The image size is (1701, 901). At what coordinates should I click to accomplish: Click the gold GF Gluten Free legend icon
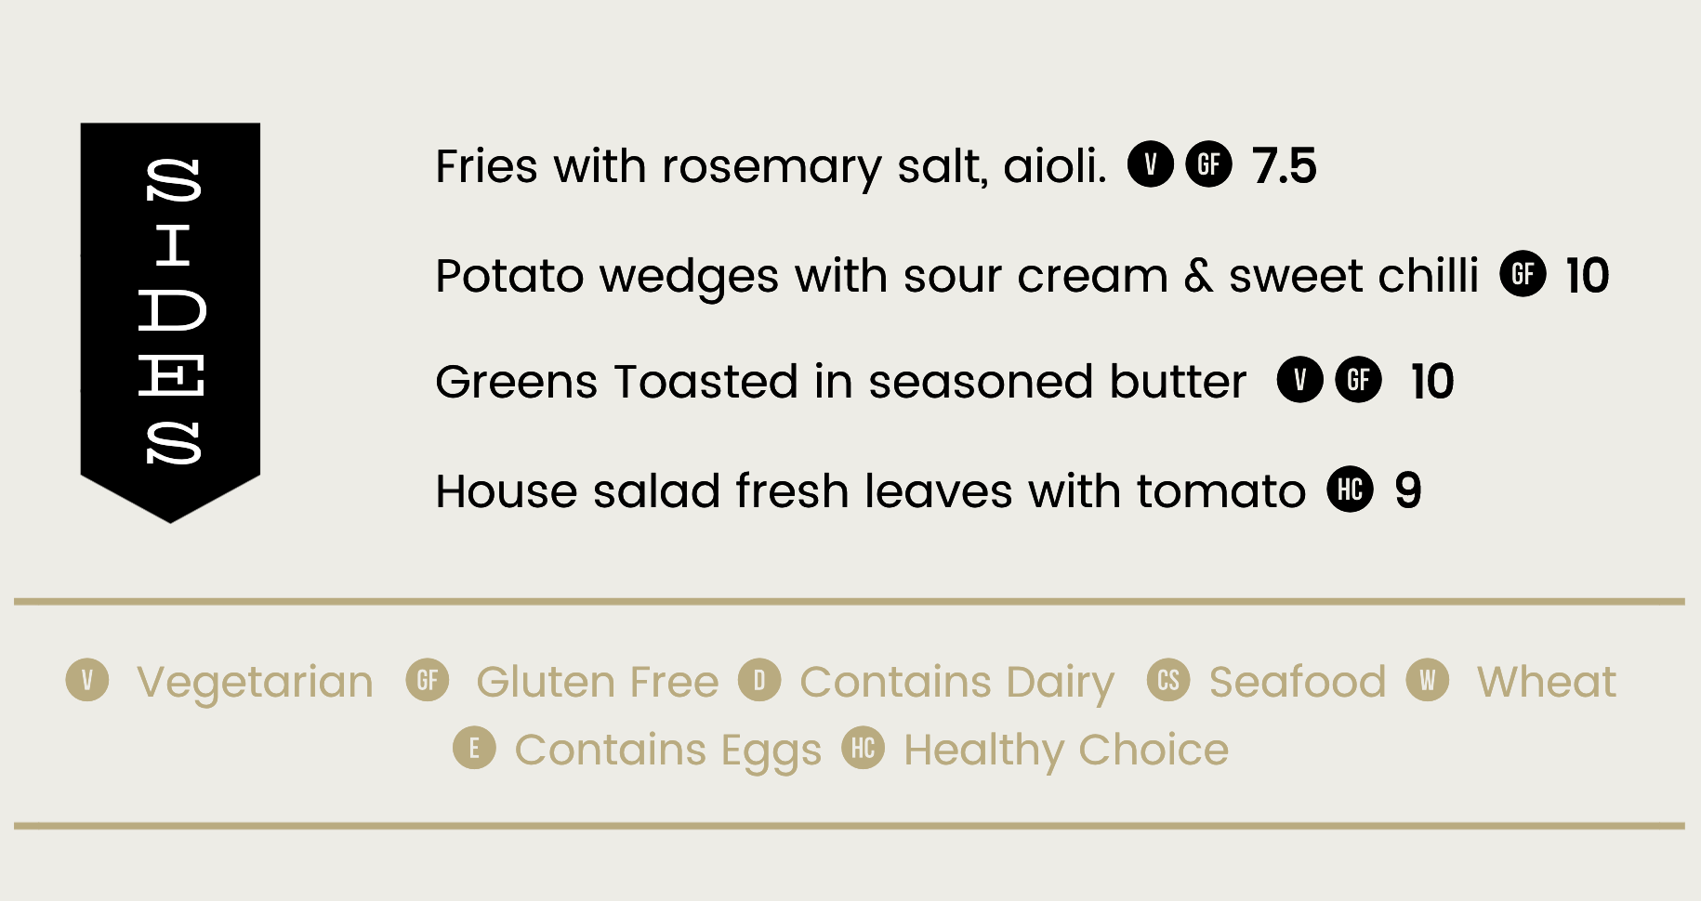pos(428,680)
